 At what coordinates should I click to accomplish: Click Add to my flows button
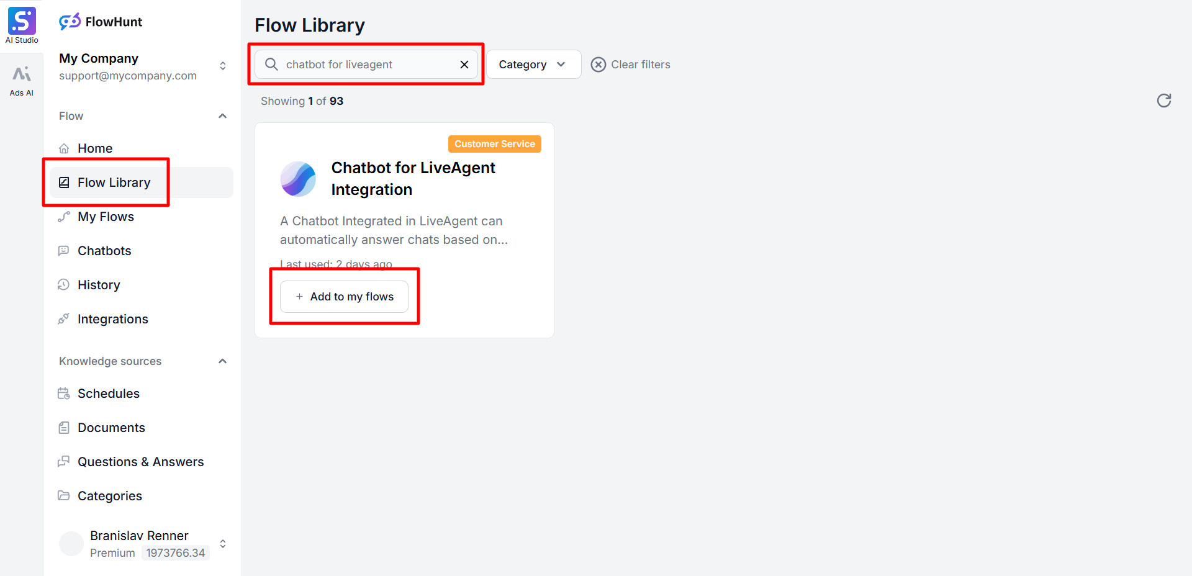tap(344, 297)
